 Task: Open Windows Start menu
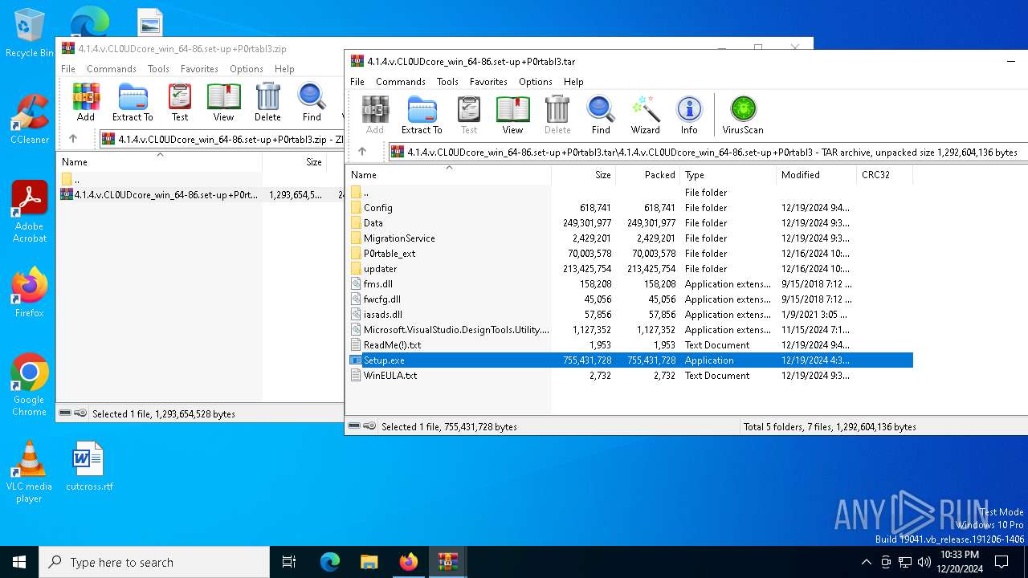(19, 562)
